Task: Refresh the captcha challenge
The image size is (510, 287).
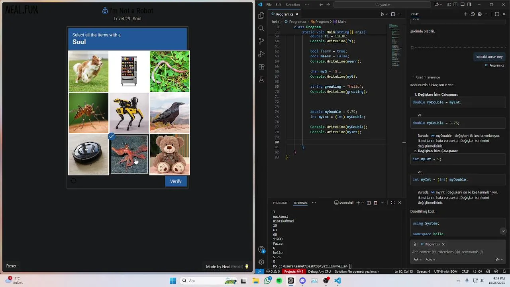Action: 73,181
